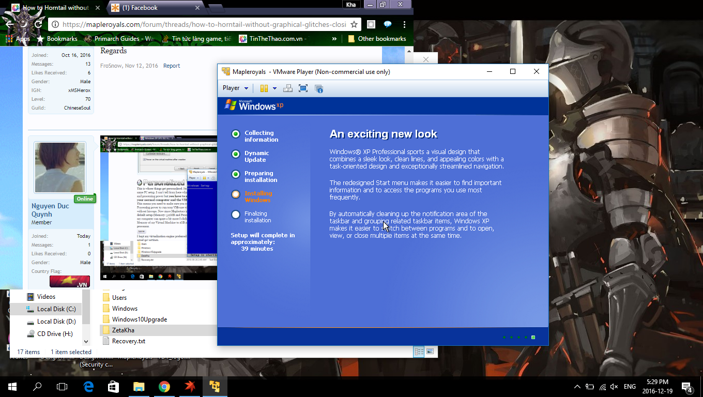Open the Nguyen Duc Quynh profile link
Screen dimensions: 703x397
50,210
